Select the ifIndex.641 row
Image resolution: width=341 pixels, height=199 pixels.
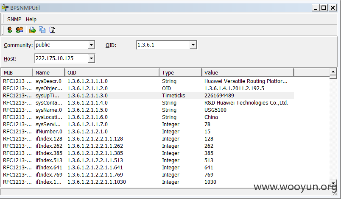(148, 167)
